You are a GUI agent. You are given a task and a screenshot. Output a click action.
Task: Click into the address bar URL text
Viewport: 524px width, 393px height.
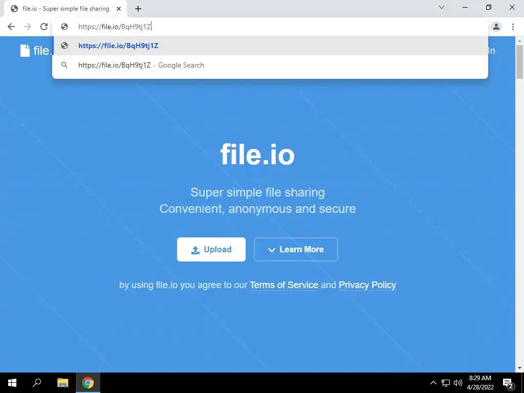click(x=115, y=27)
